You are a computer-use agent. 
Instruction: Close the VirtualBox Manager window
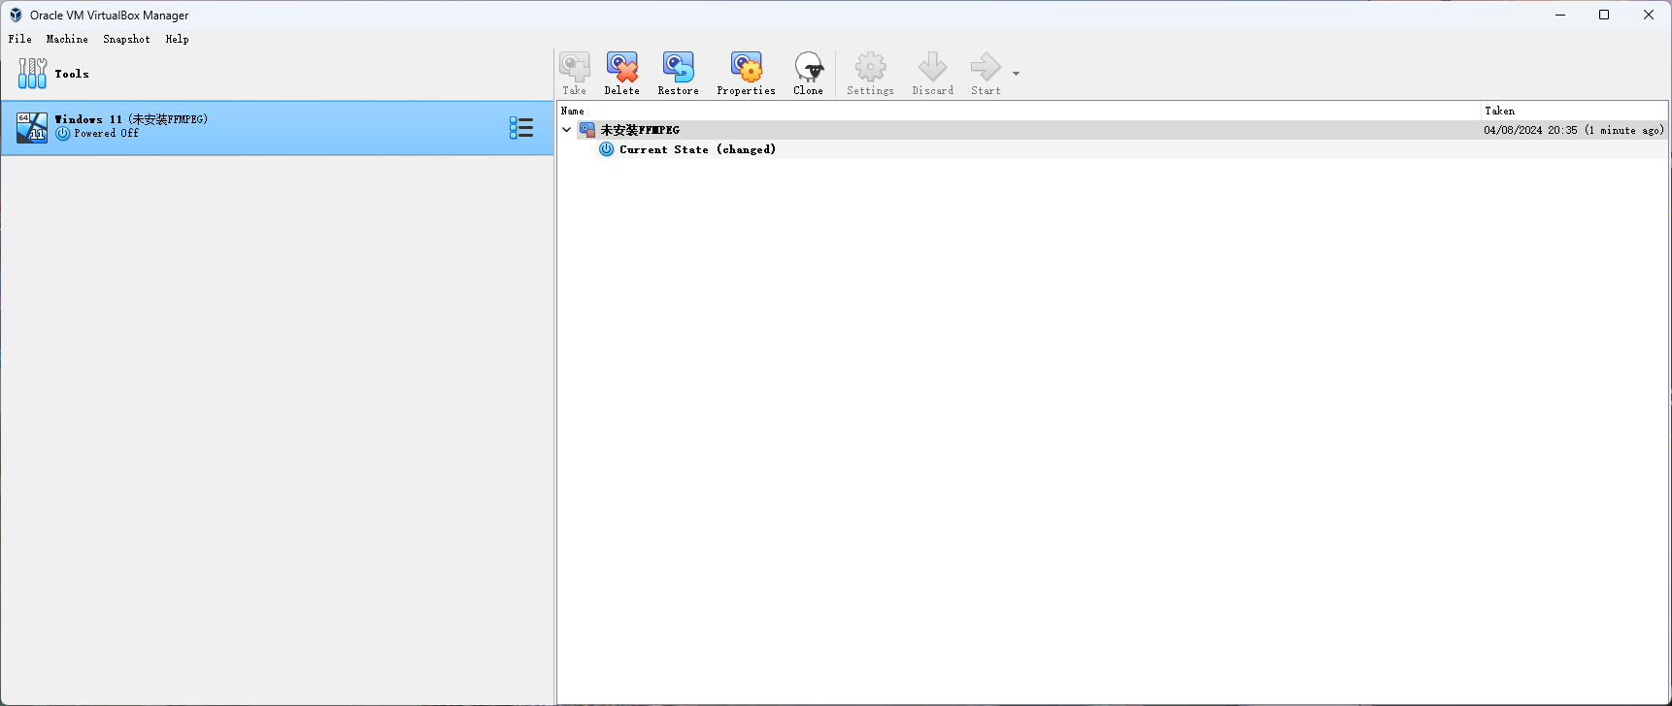click(x=1649, y=15)
